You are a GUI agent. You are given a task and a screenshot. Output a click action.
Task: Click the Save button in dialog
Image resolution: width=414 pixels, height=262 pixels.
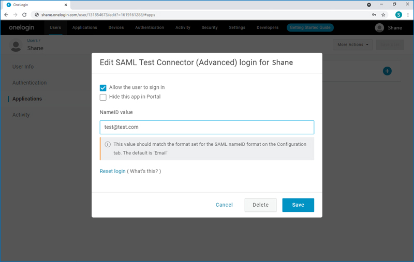coord(298,205)
